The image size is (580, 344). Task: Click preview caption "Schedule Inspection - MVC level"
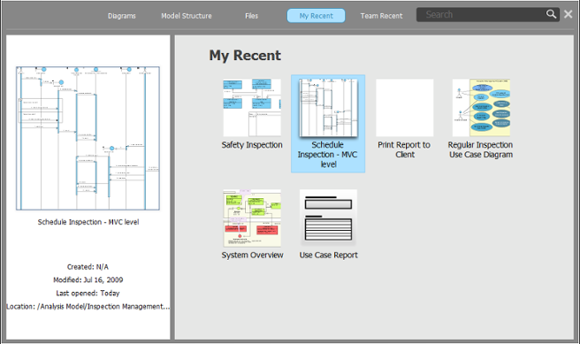[x=88, y=222]
